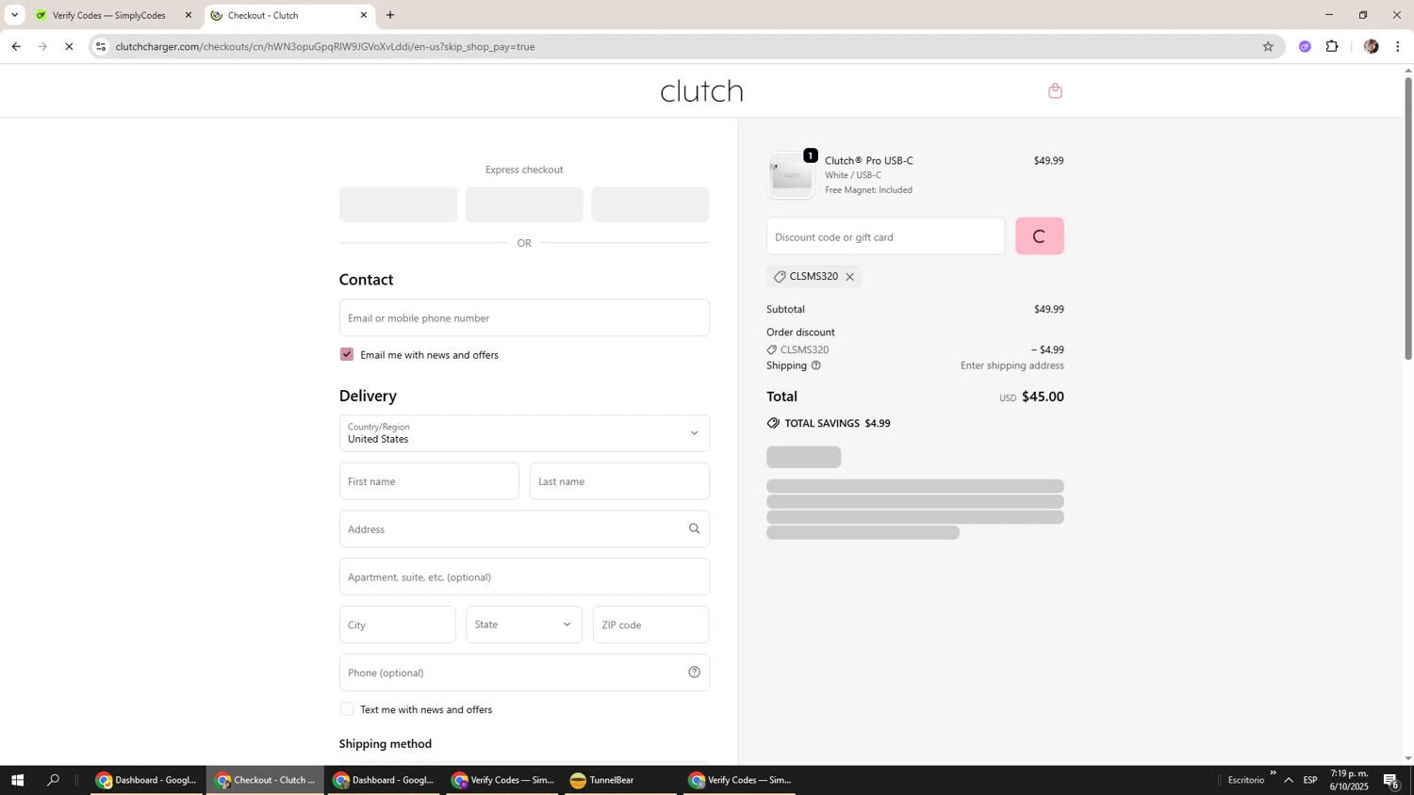Click the third express checkout button
This screenshot has width=1414, height=795.
[x=649, y=204]
